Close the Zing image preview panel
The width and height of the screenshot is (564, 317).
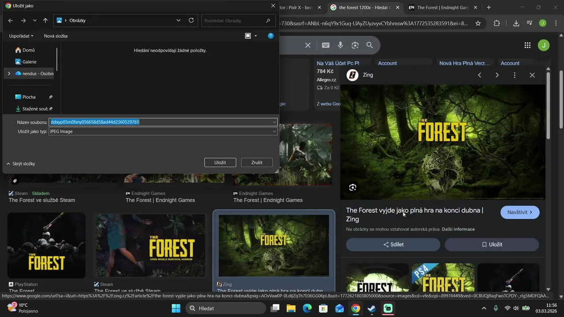(532, 75)
